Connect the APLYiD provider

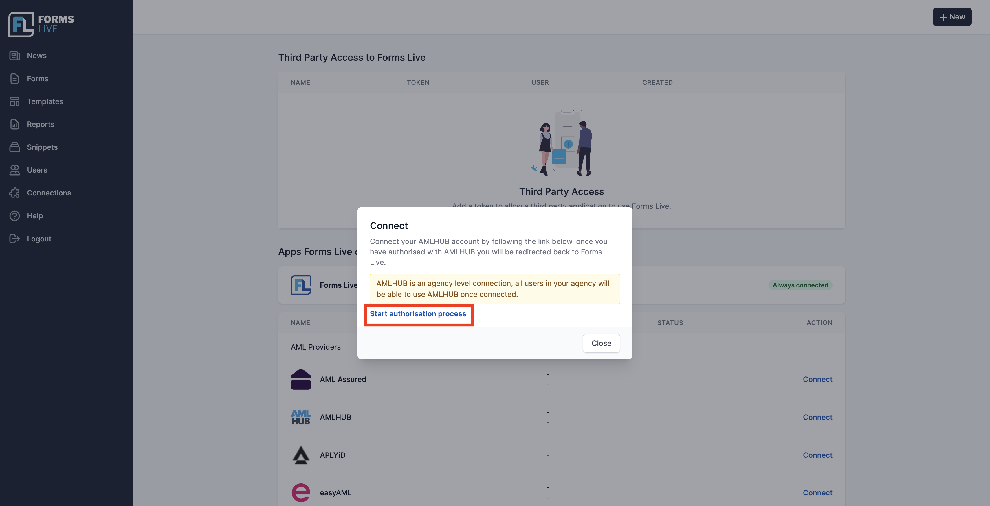tap(817, 455)
